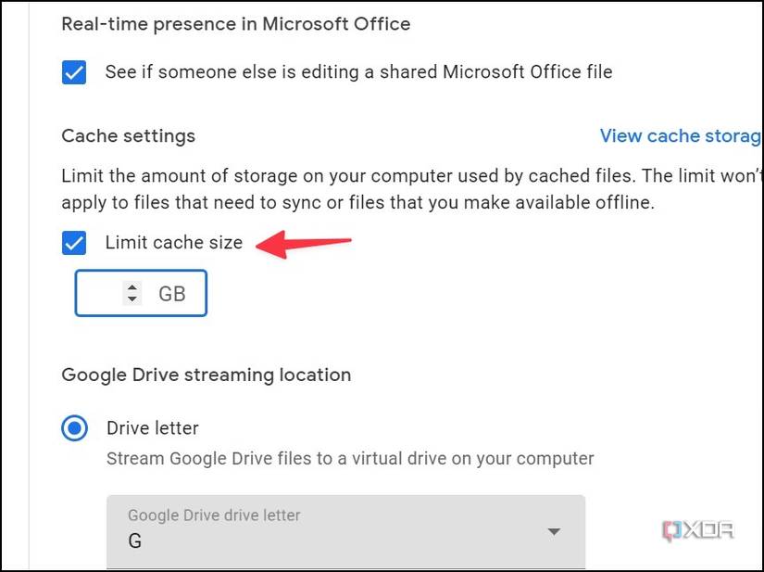Open the Google Drive drive letter dropdown
The width and height of the screenshot is (764, 572).
tap(345, 529)
